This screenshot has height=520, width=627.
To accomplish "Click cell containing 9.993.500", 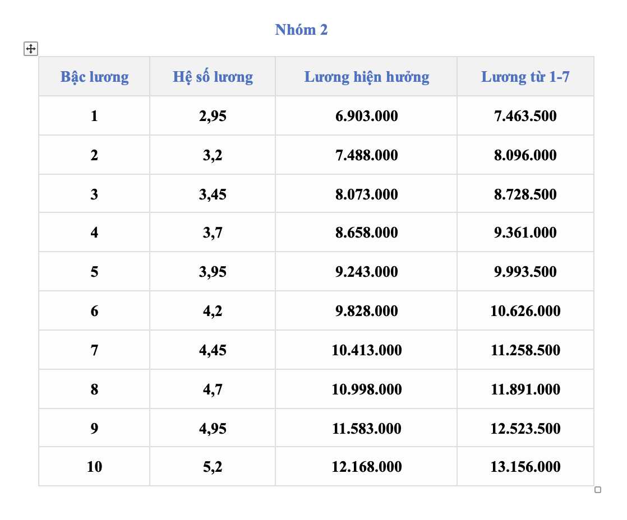I will [x=525, y=271].
